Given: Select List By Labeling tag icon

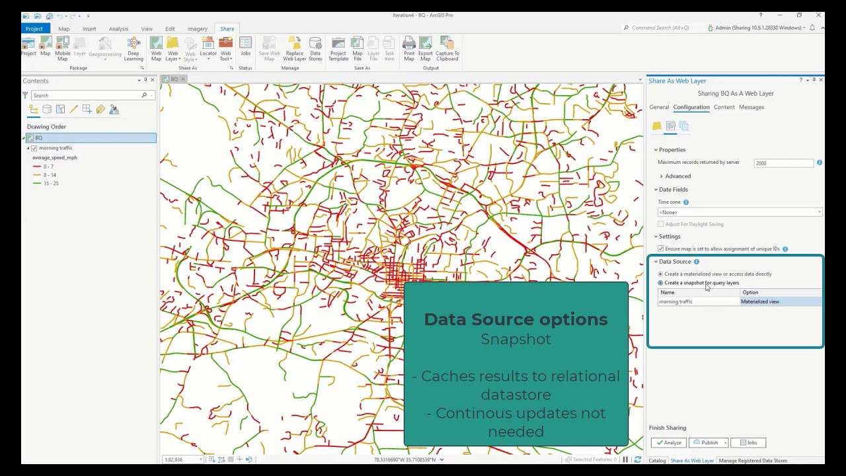Looking at the screenshot, I should click(100, 109).
